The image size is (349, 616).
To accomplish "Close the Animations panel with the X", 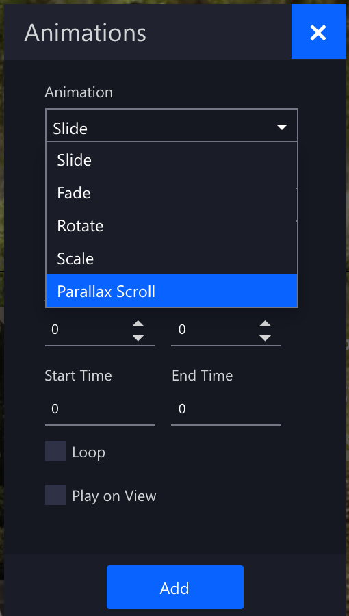I will click(x=318, y=31).
